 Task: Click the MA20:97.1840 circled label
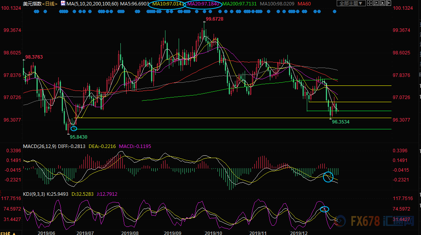pos(204,4)
